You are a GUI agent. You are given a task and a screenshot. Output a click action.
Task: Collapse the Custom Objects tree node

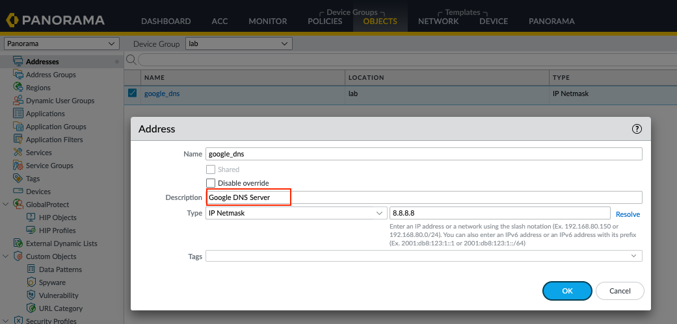click(x=6, y=256)
